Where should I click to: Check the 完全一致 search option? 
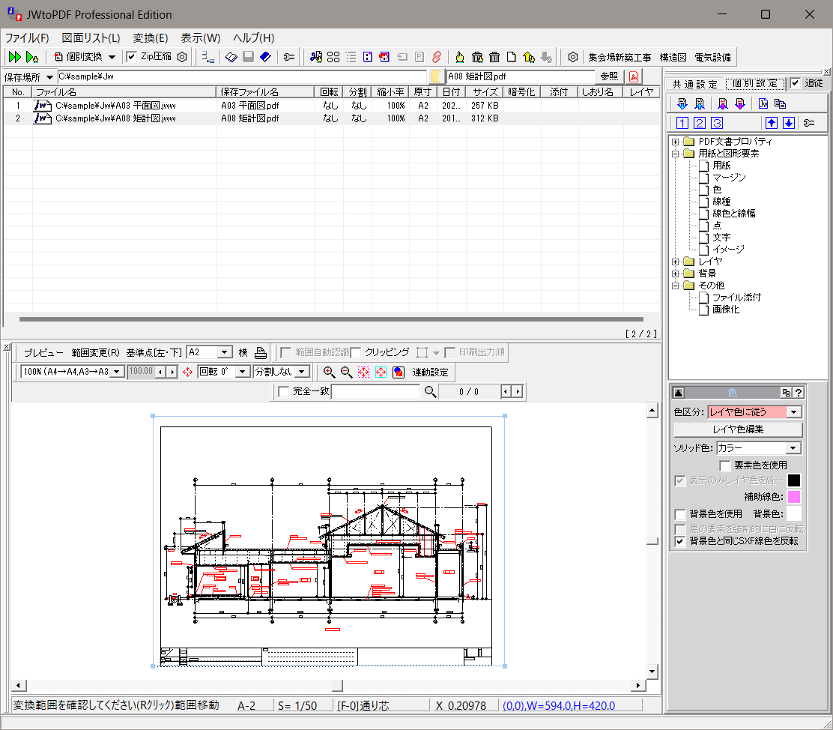(x=284, y=391)
